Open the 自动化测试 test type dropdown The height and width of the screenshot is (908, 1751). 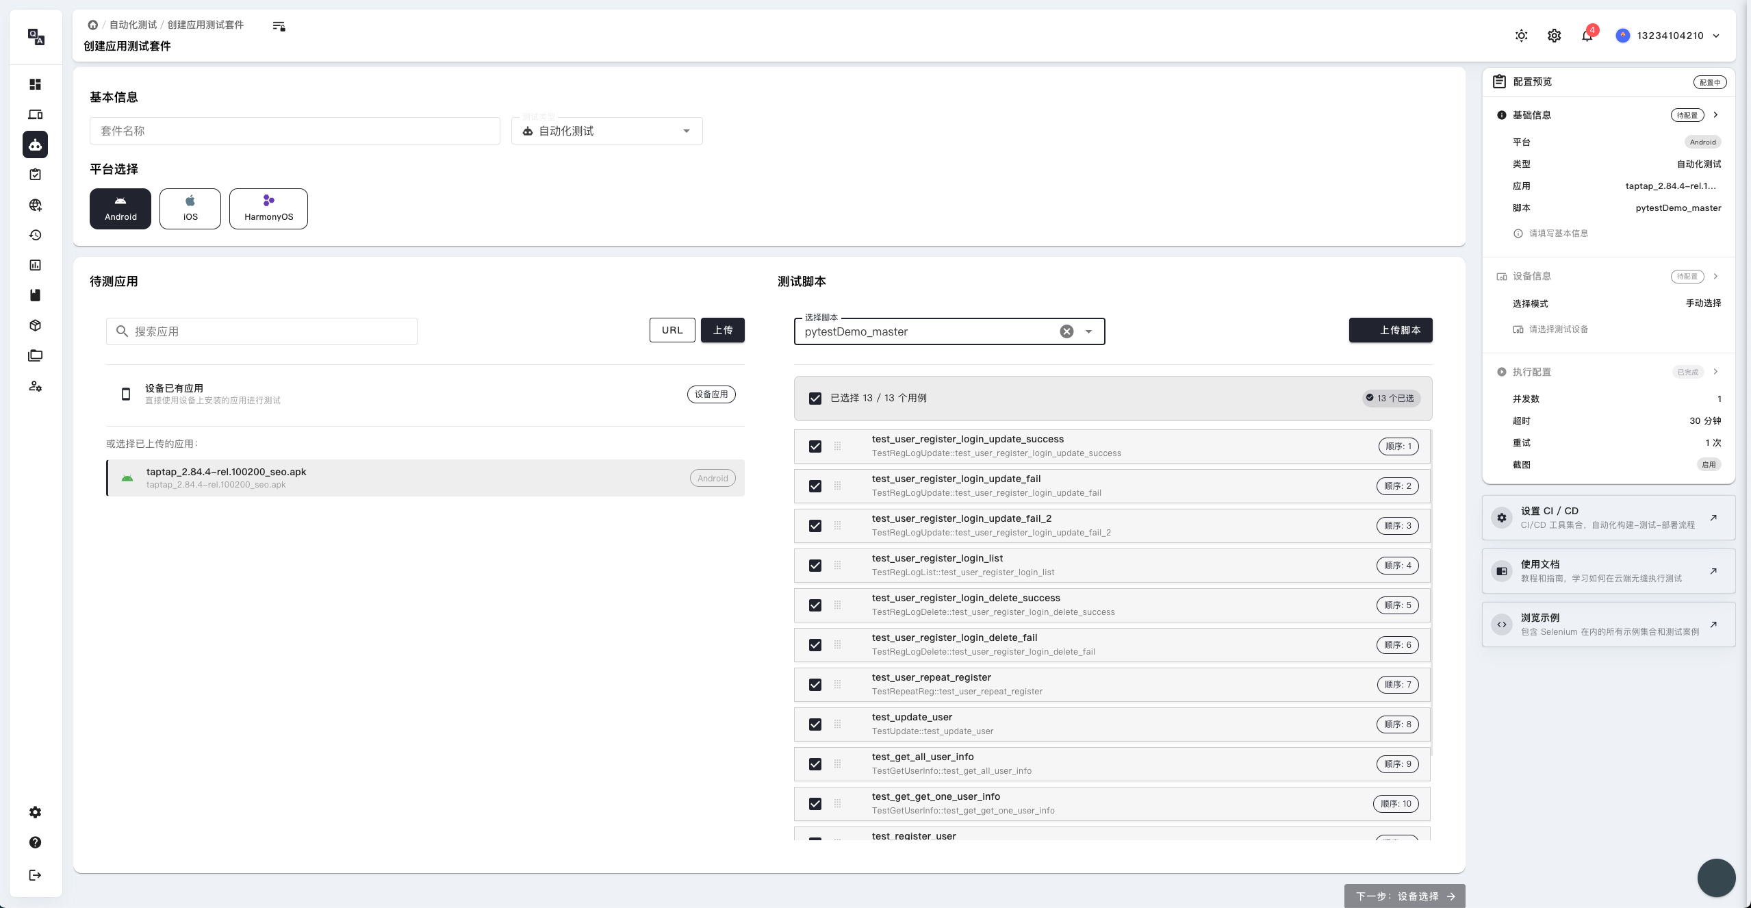point(606,131)
